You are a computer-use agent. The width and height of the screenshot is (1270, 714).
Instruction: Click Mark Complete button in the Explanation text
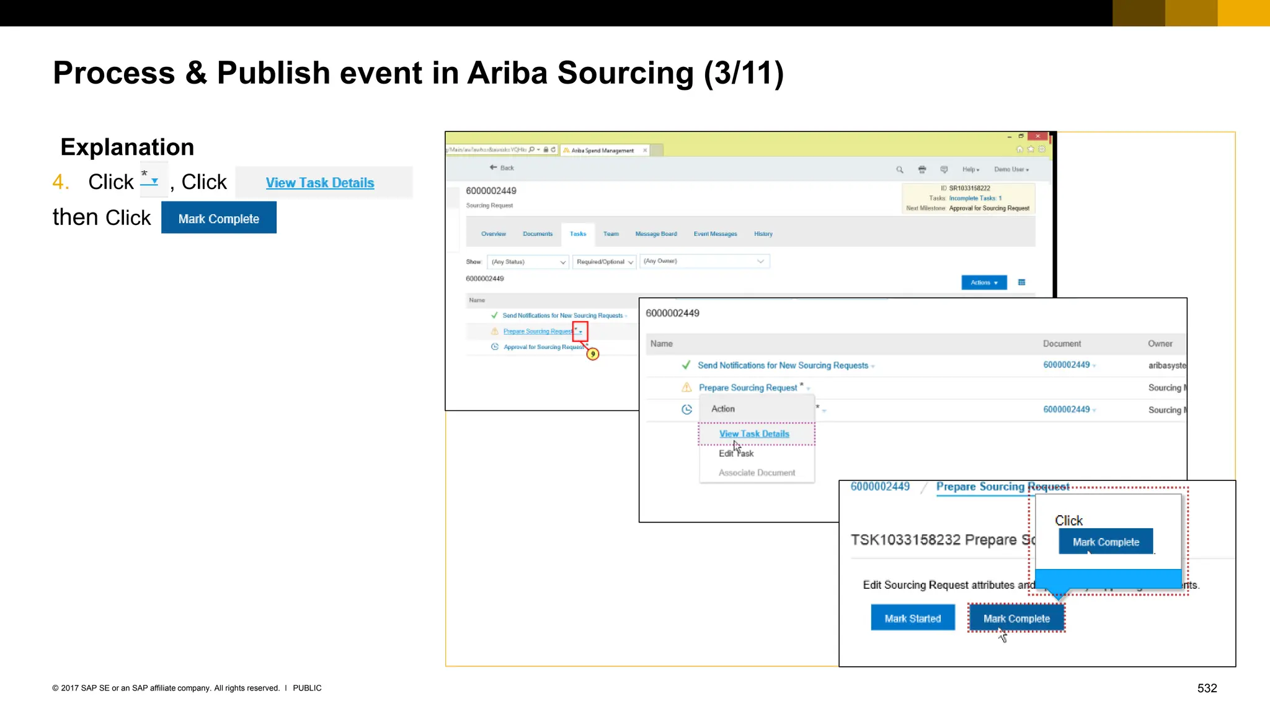pyautogui.click(x=219, y=218)
